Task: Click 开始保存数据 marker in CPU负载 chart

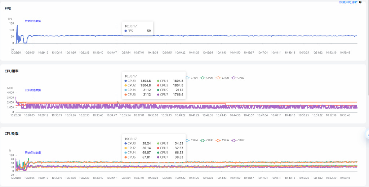Action: pyautogui.click(x=33, y=152)
